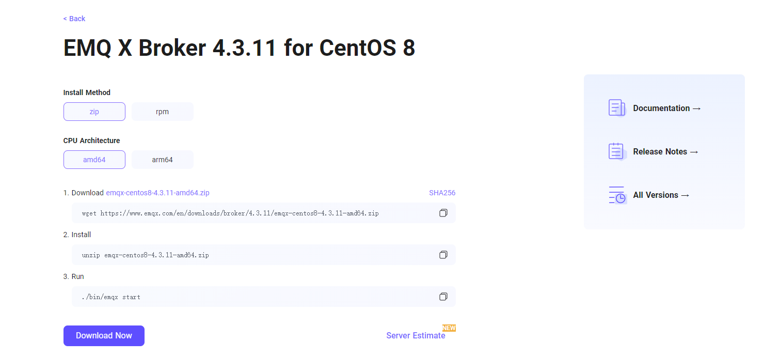Click the Documentation page icon
This screenshot has height=357, width=764.
(616, 108)
